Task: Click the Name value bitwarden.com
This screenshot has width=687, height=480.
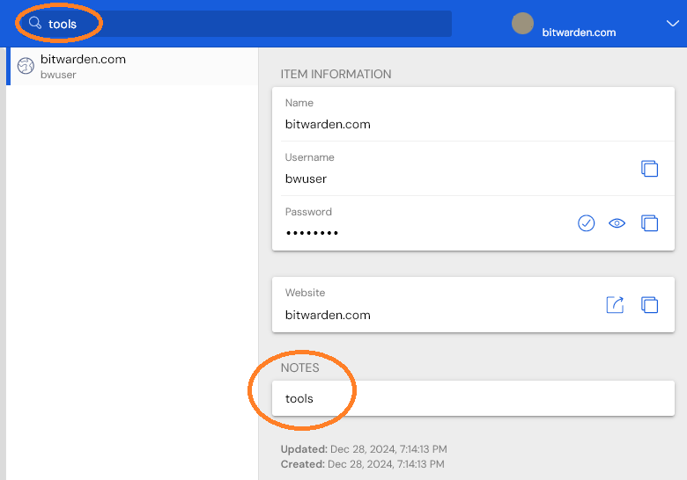Action: point(328,124)
